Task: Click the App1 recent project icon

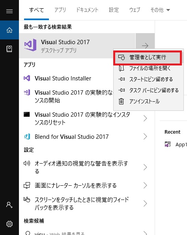Action: pyautogui.click(x=168, y=144)
